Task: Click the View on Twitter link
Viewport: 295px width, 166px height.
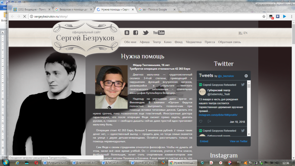Action: pyautogui.click(x=238, y=141)
